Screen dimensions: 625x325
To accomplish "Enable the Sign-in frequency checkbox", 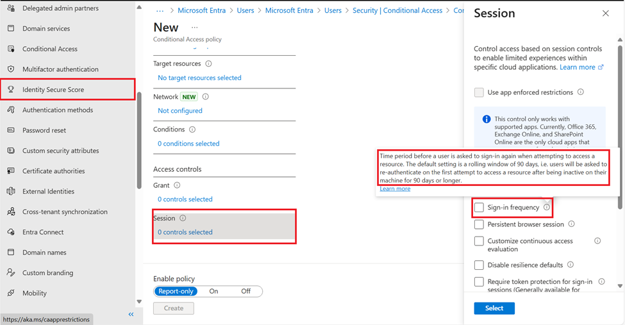I will [x=479, y=207].
